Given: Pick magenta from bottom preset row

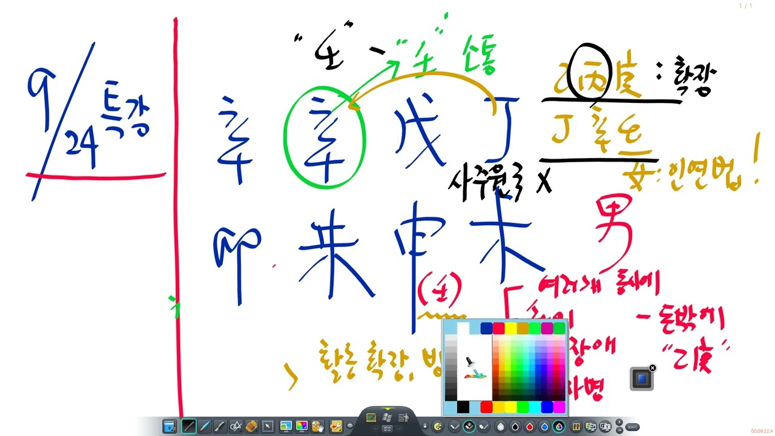Looking at the screenshot, I should pyautogui.click(x=559, y=407).
